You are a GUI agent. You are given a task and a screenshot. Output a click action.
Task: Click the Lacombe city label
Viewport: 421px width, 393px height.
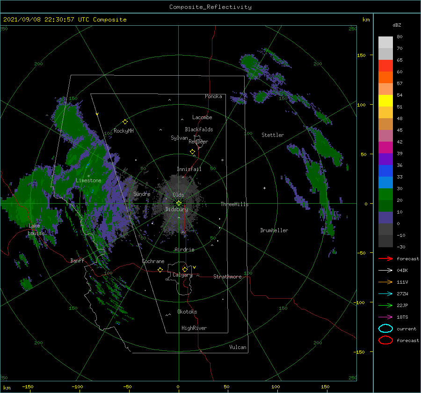[202, 117]
